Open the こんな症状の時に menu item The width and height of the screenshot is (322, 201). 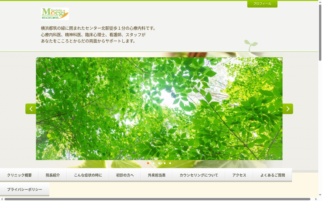point(88,175)
